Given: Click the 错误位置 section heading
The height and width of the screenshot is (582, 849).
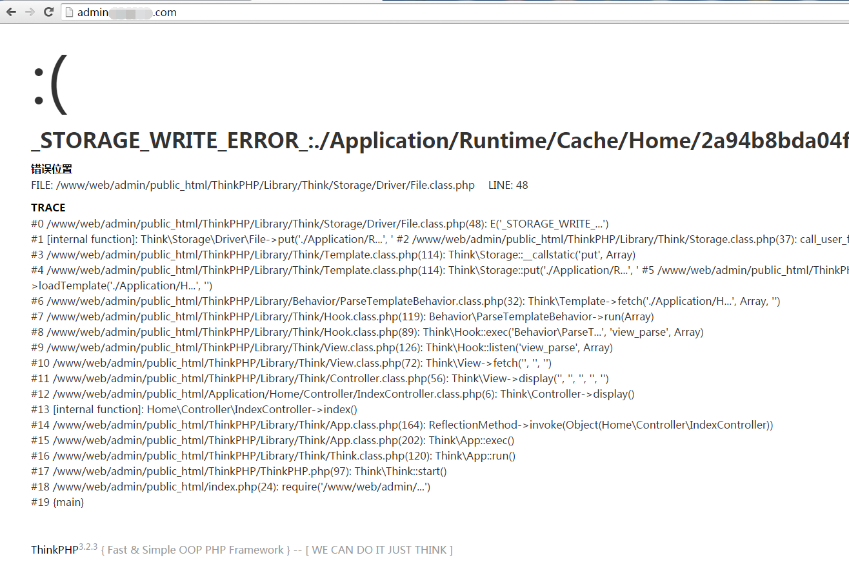Looking at the screenshot, I should [52, 169].
